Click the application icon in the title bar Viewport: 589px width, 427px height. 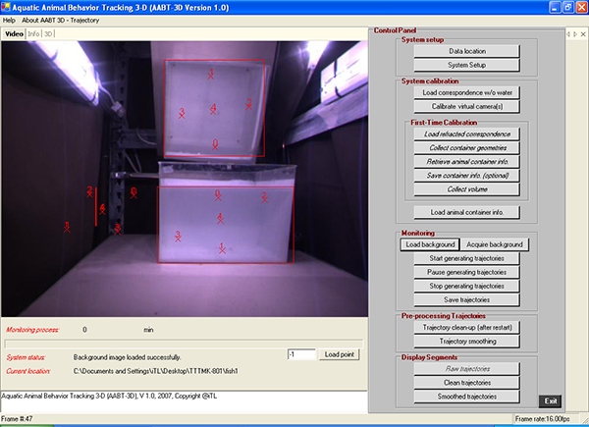8,7
